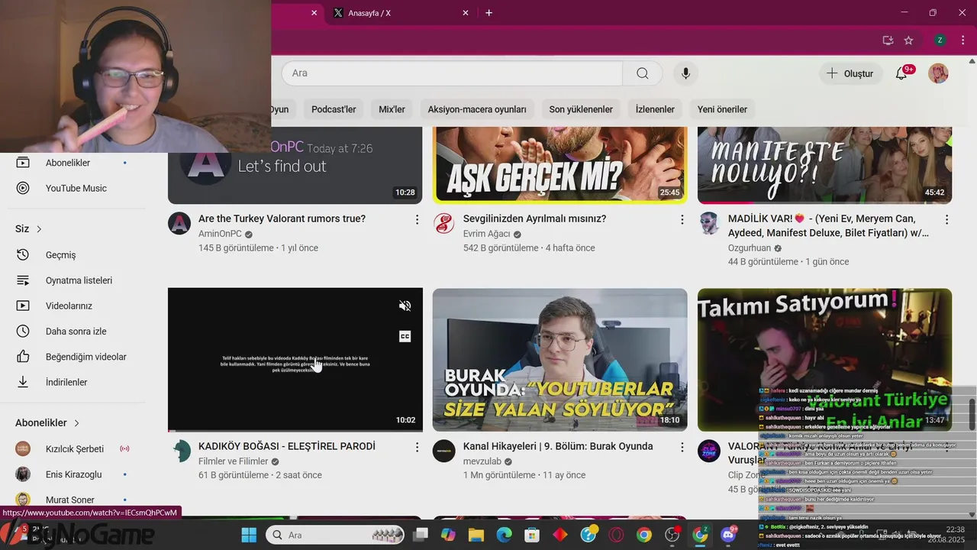Open more options for Kanal Hikayeleri video
The height and width of the screenshot is (550, 977).
(682, 447)
